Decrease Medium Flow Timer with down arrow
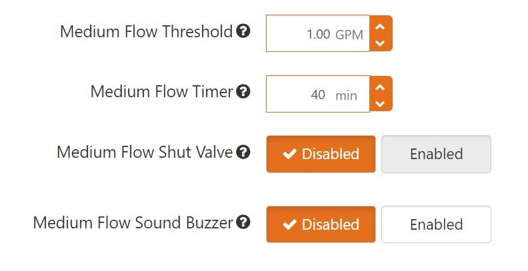Screen dimensions: 528x271 381,103
